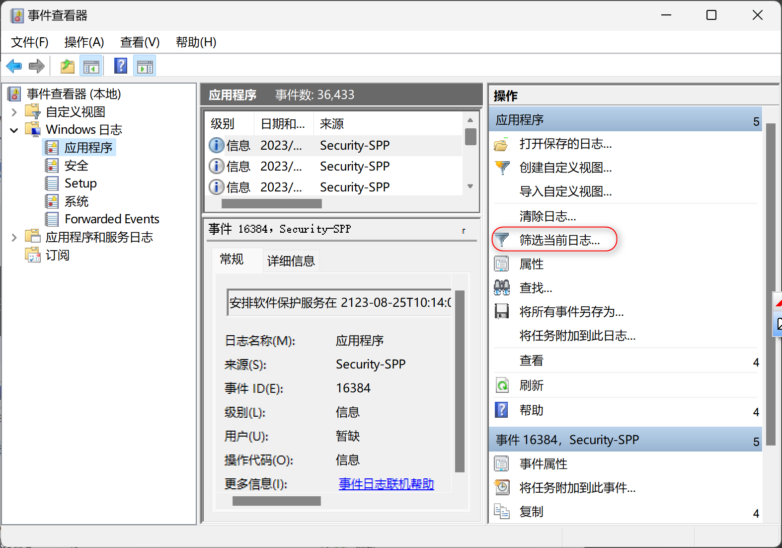Click the 事件属性 icon
The height and width of the screenshot is (548, 782).
(502, 464)
